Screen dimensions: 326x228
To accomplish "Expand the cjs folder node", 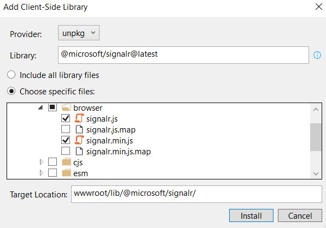I will [42, 162].
